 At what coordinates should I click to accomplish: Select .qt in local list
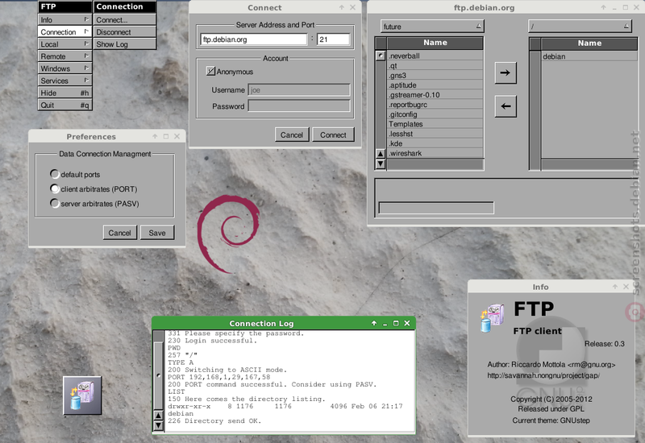(435, 66)
